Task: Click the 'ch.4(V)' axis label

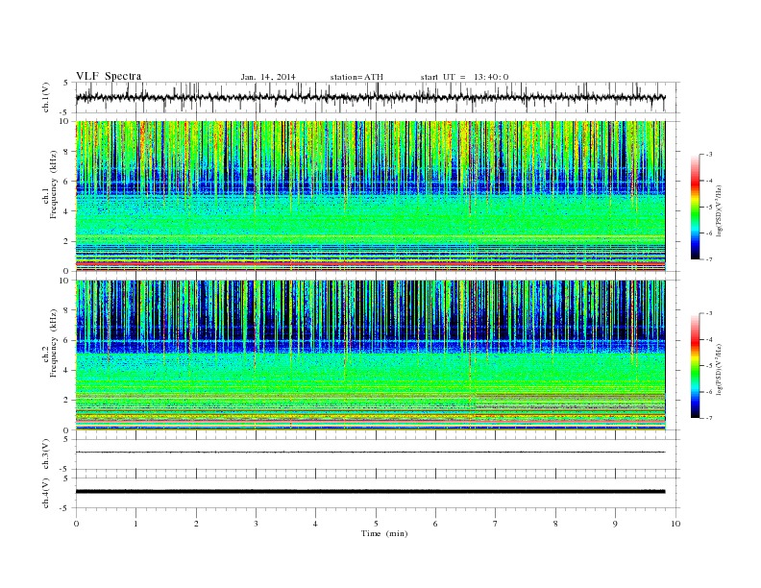Action: coord(46,493)
